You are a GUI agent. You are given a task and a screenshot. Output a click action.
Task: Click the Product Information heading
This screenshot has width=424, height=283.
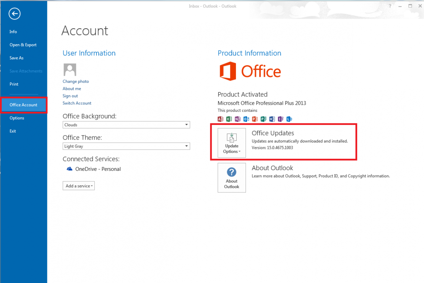[x=249, y=53]
